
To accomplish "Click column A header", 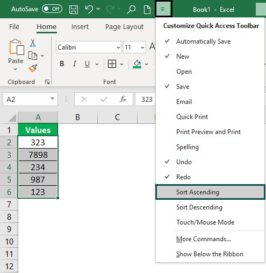I will tap(38, 117).
